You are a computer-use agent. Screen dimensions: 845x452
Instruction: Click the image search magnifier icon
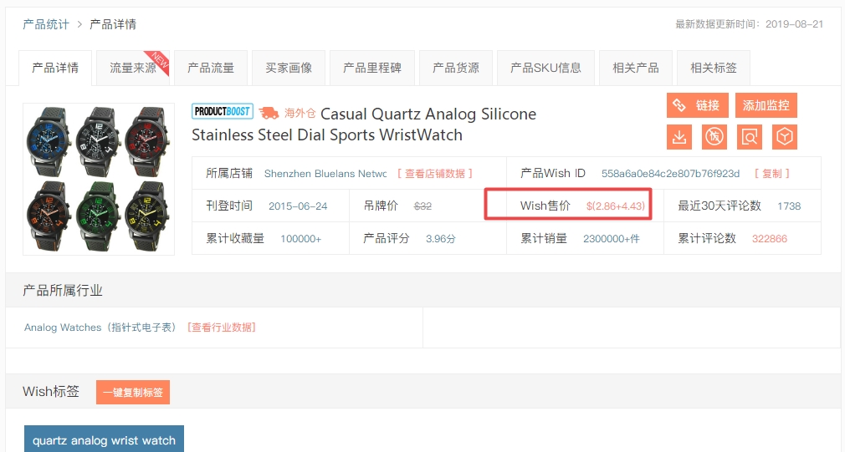coord(750,137)
